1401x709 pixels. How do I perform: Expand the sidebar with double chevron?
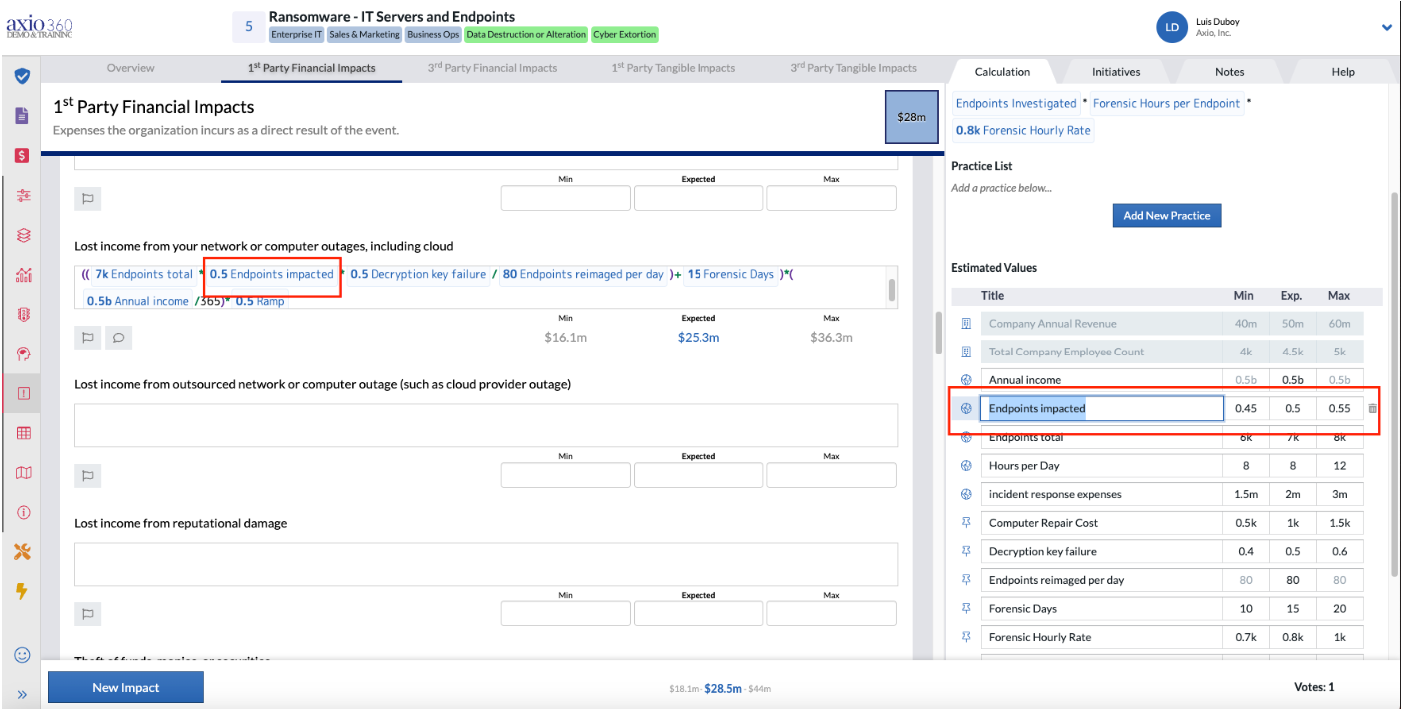click(x=22, y=693)
